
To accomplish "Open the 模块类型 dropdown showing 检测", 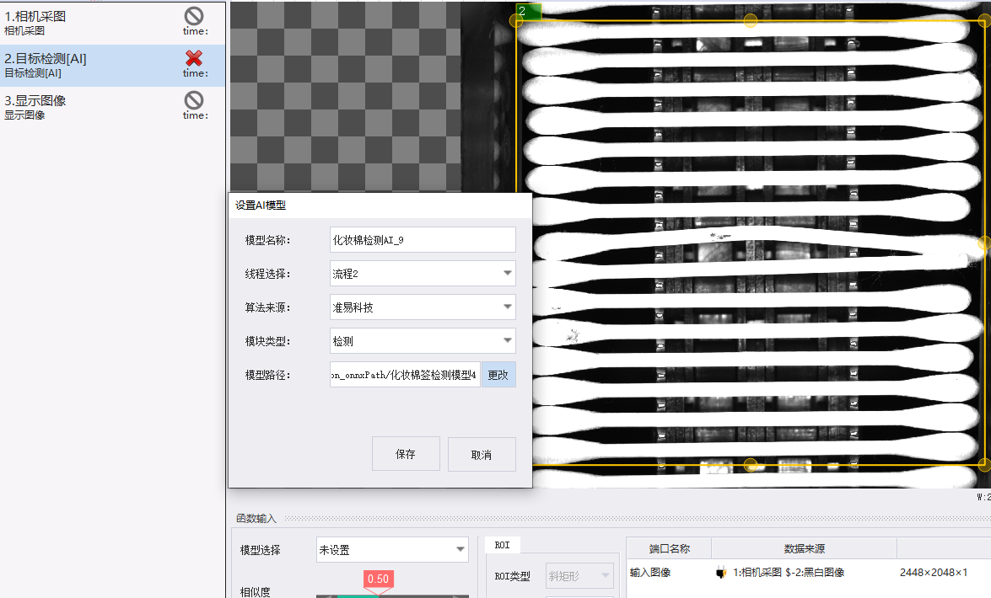I will tap(423, 341).
